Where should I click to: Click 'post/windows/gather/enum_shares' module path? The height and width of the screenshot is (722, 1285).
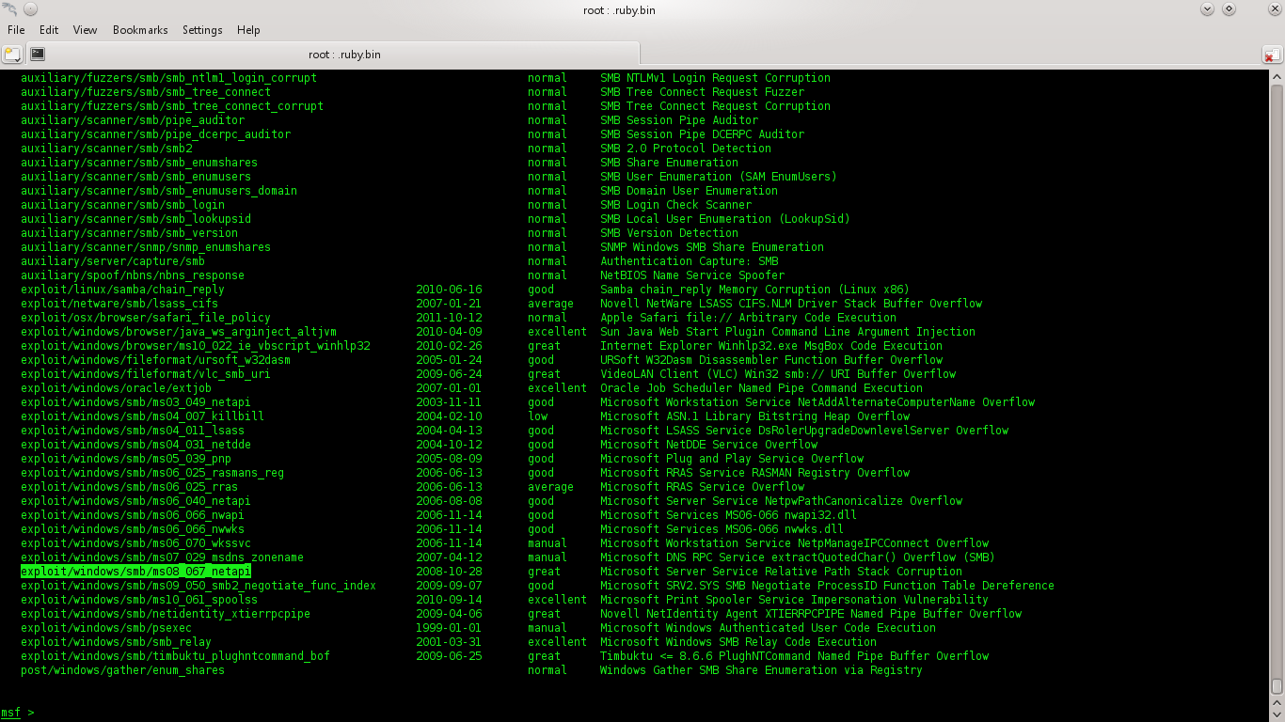pos(122,670)
